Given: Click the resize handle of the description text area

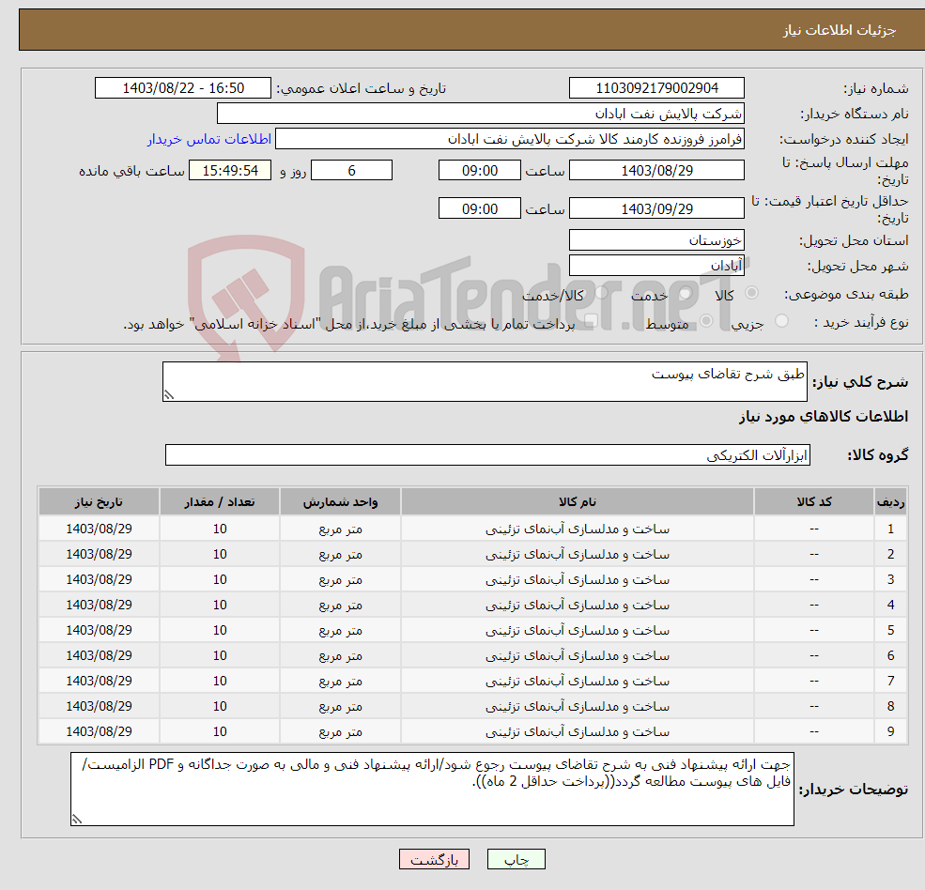Looking at the screenshot, I should [169, 395].
